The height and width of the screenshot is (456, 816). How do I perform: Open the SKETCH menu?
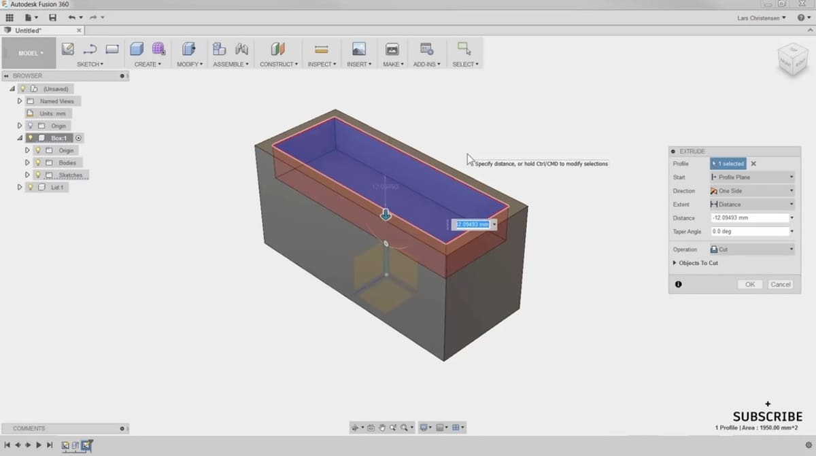pos(90,64)
